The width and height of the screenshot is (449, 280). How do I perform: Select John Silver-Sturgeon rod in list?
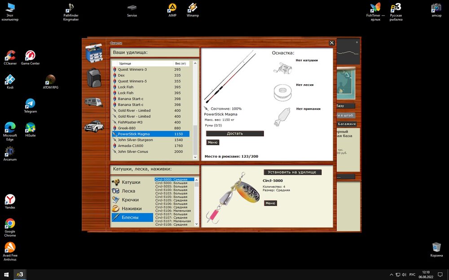[x=135, y=140]
